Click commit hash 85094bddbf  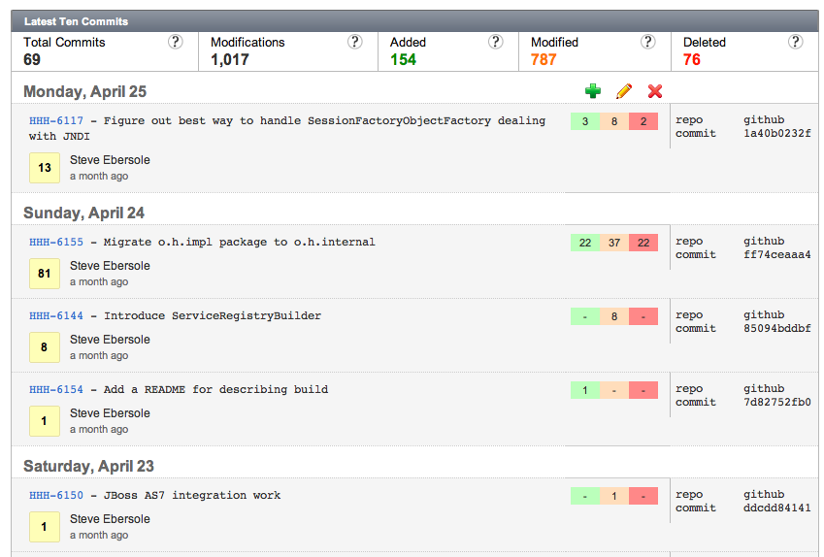click(x=776, y=328)
